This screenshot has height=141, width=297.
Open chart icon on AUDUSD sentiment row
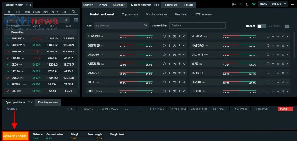tap(174, 63)
